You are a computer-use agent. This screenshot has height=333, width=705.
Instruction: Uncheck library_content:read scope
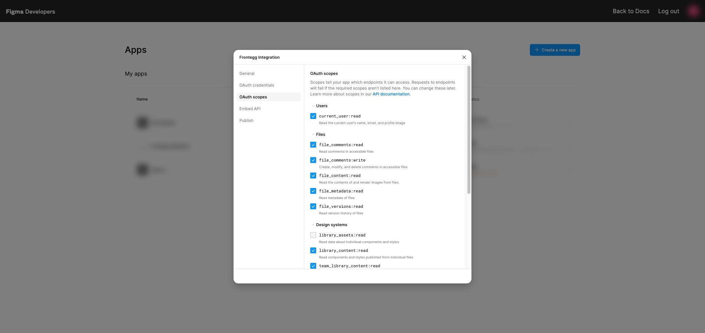[x=313, y=250]
